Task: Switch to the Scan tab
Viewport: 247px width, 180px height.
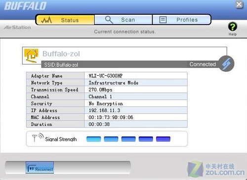Action: 123,20
